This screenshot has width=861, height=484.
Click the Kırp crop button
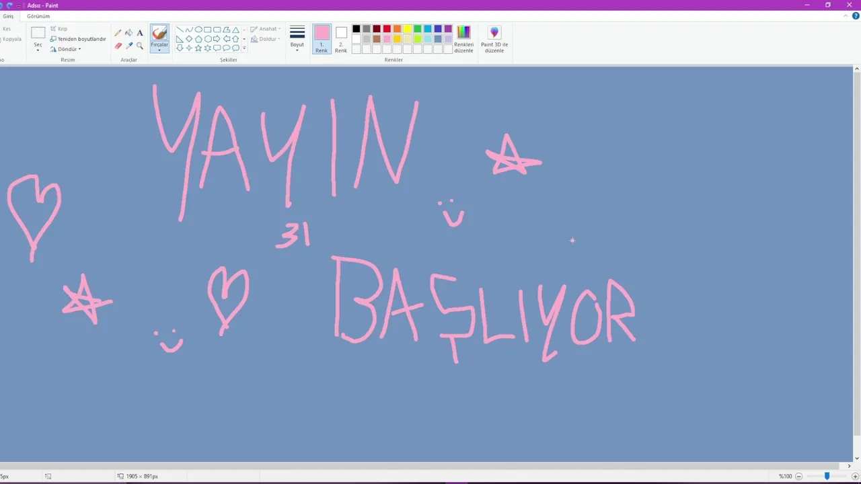click(59, 29)
